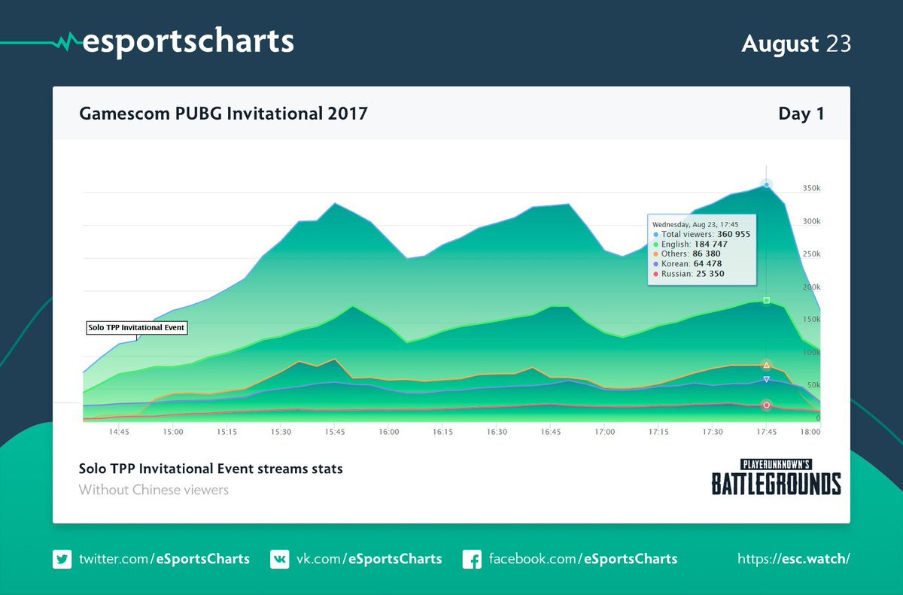The width and height of the screenshot is (903, 595).
Task: Click the purple Korean dot in the tooltip
Action: tap(655, 264)
